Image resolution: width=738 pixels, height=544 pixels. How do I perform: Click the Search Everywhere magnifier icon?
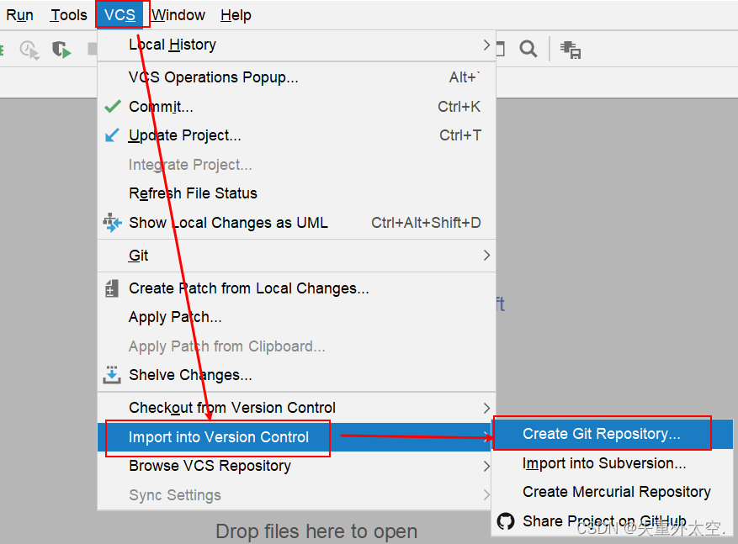tap(528, 49)
